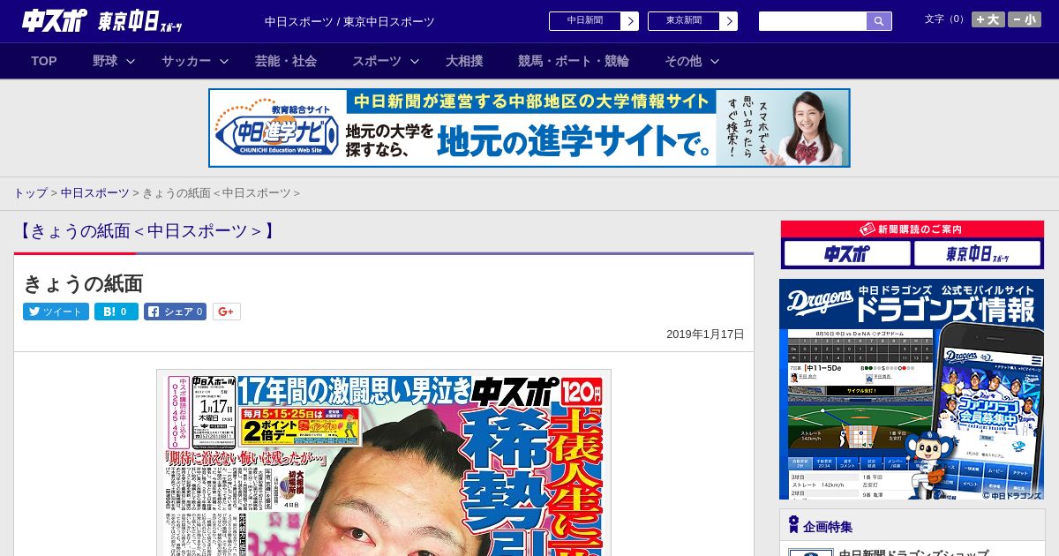
Task: Open the その他 menu item
Action: click(683, 61)
